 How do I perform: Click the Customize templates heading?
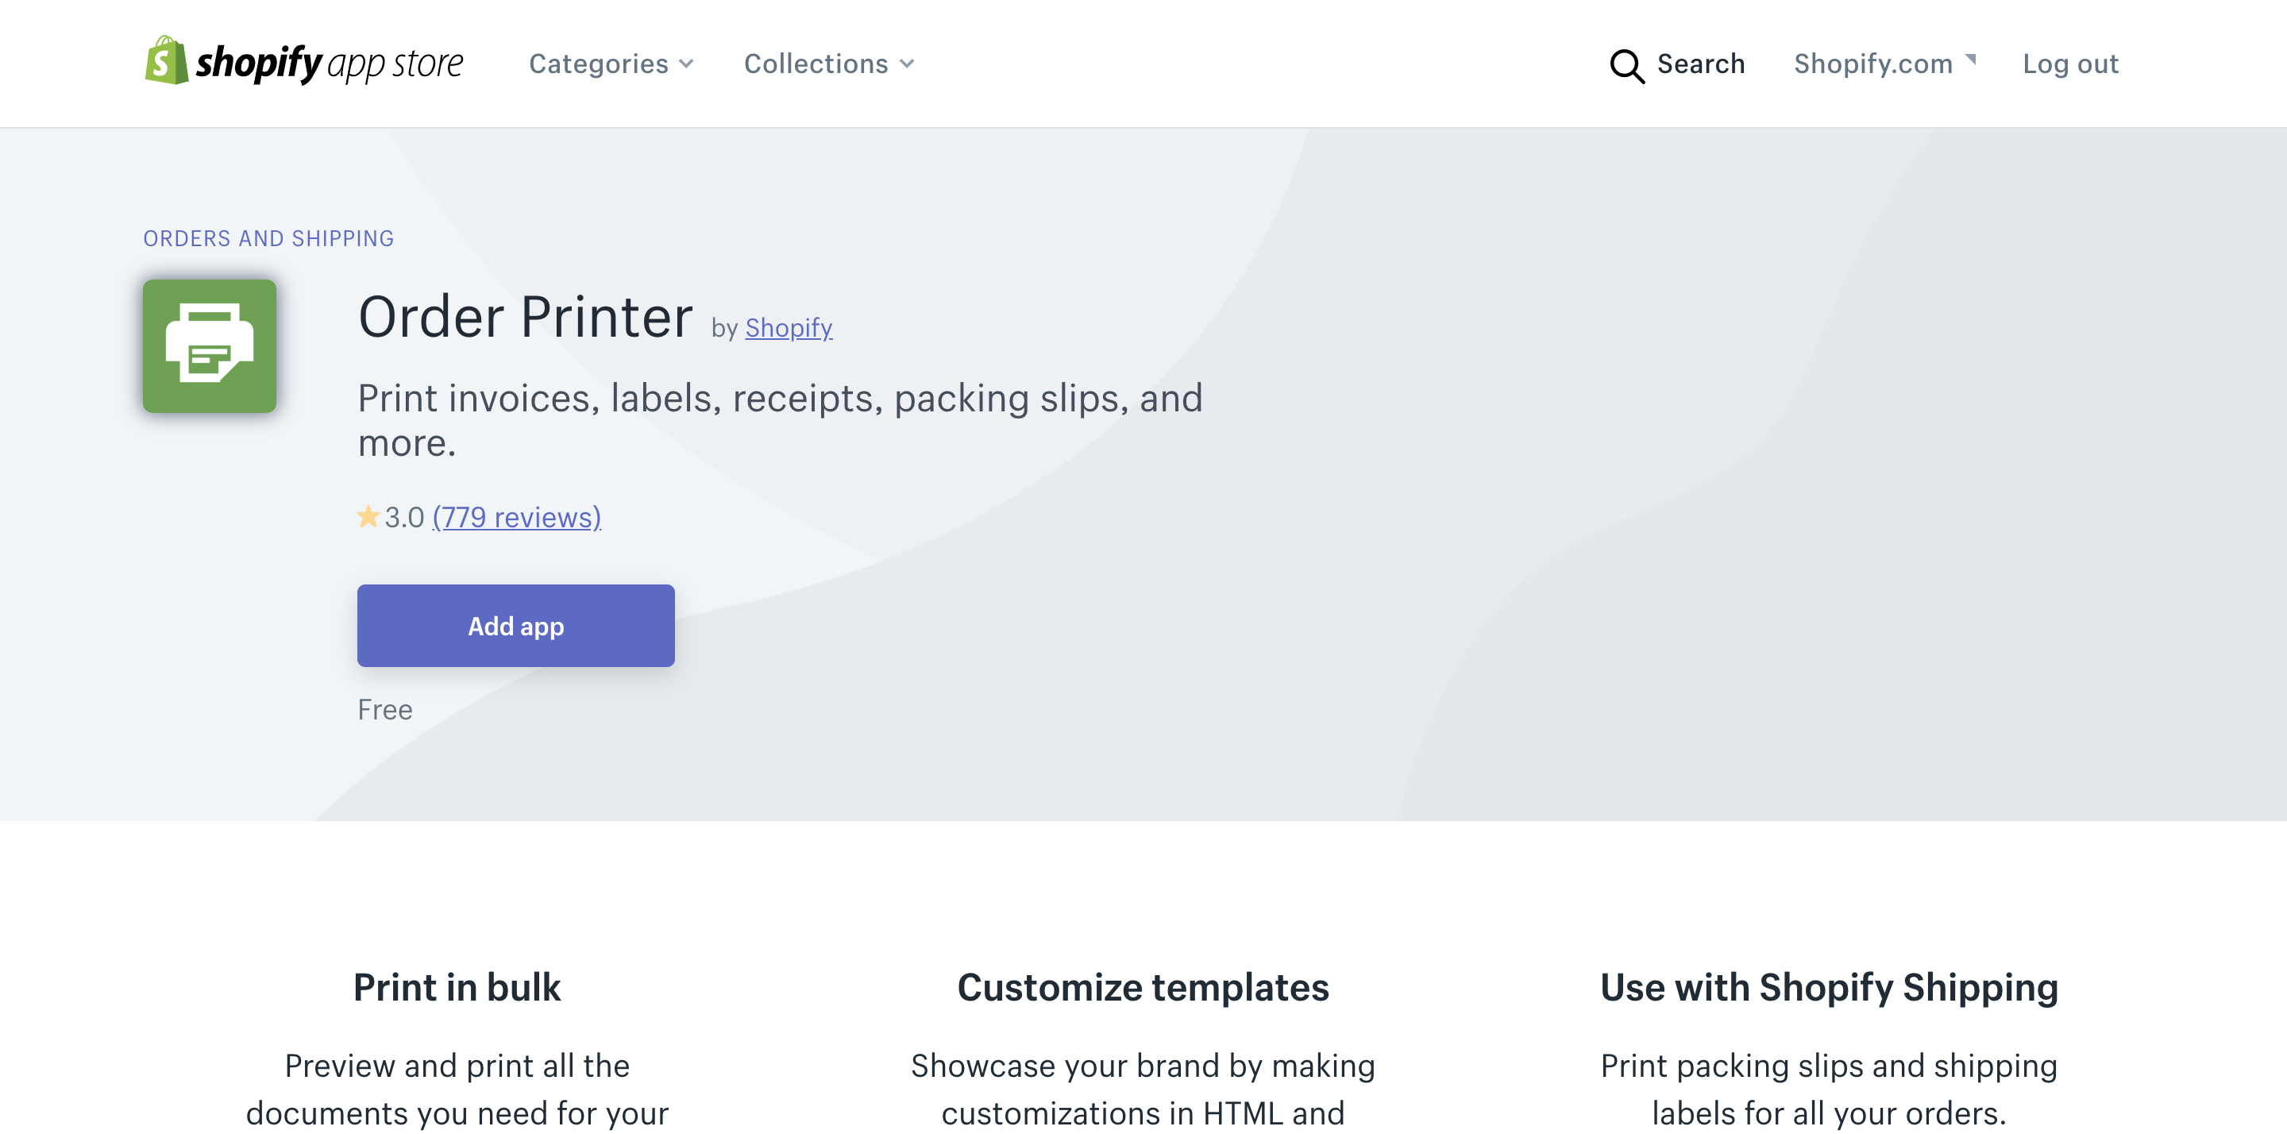[x=1143, y=987]
